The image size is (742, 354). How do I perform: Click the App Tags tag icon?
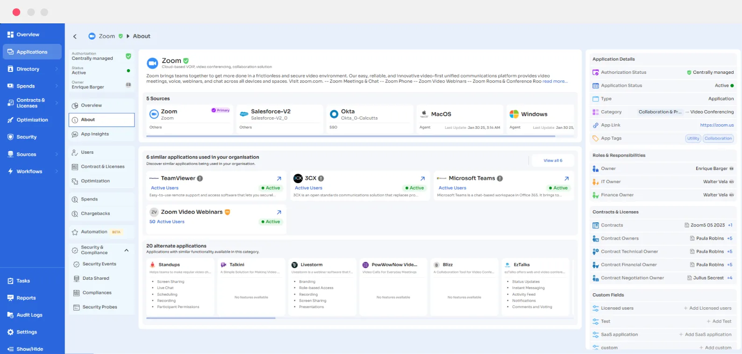click(x=596, y=138)
